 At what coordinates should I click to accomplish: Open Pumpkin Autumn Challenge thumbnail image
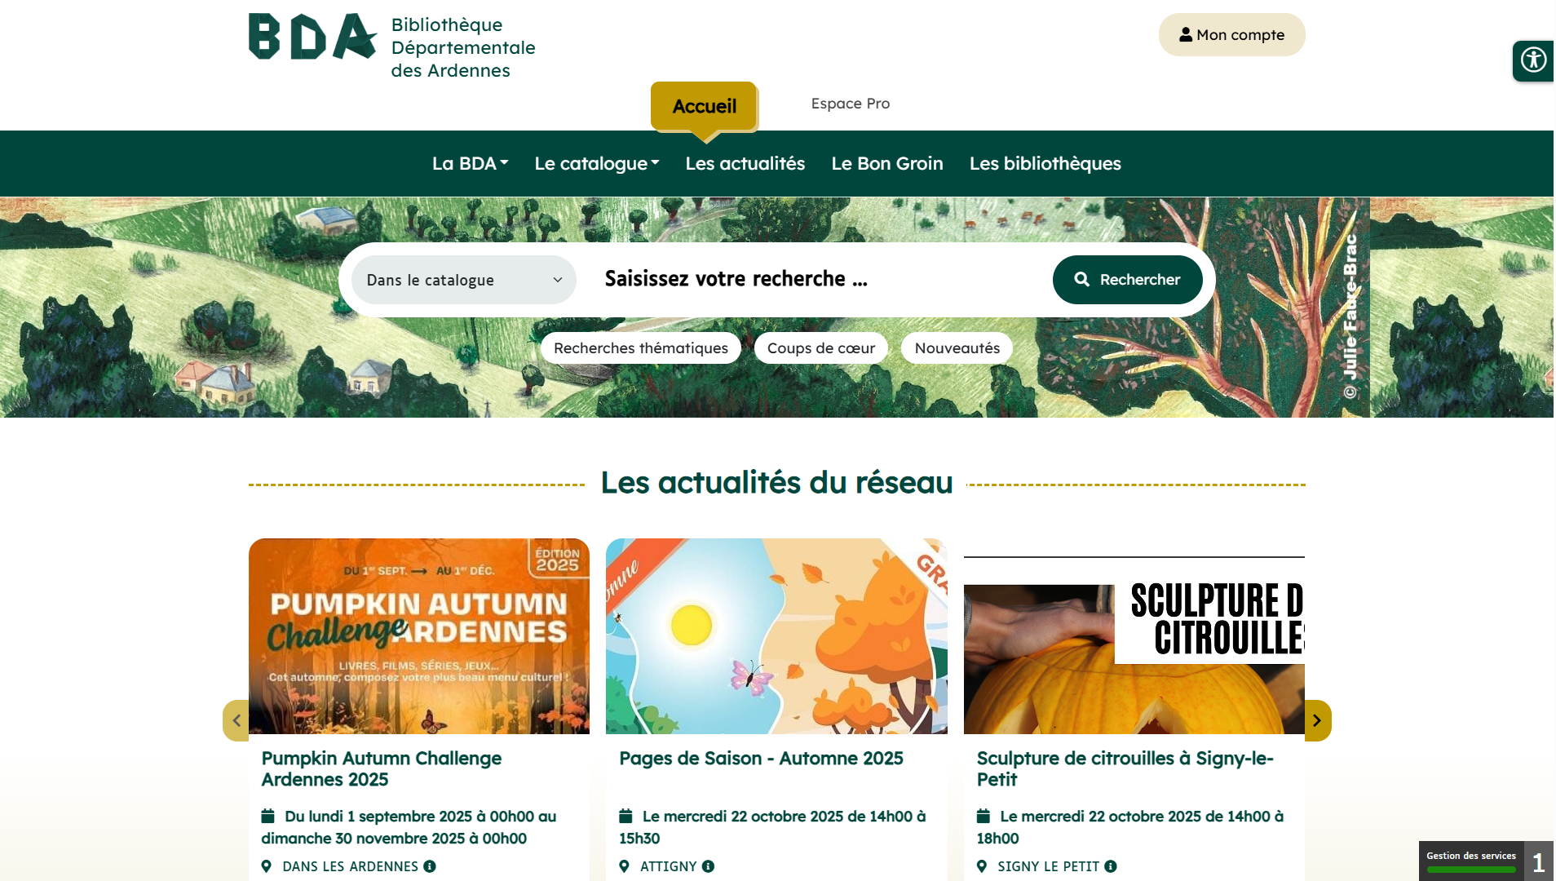[x=418, y=636]
